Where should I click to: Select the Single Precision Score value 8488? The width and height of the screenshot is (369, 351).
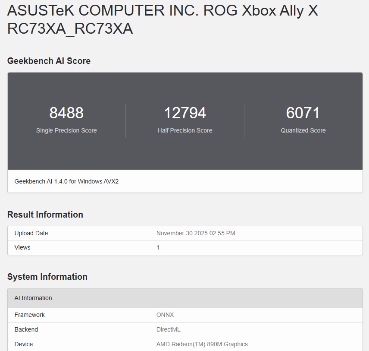(66, 113)
